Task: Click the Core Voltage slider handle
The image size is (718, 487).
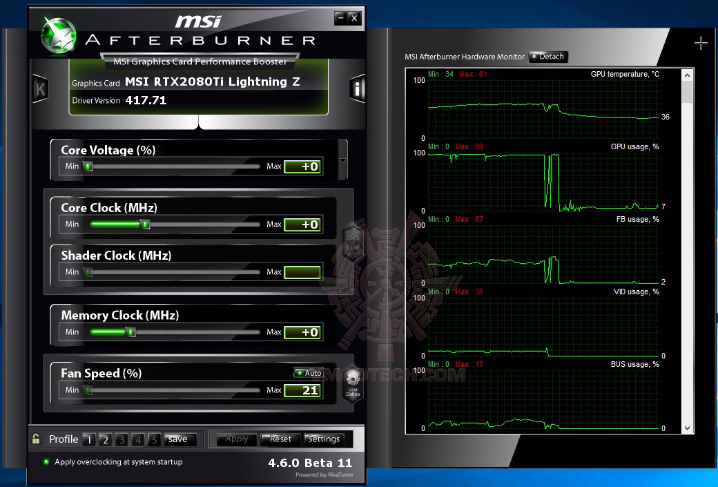Action: 88,166
